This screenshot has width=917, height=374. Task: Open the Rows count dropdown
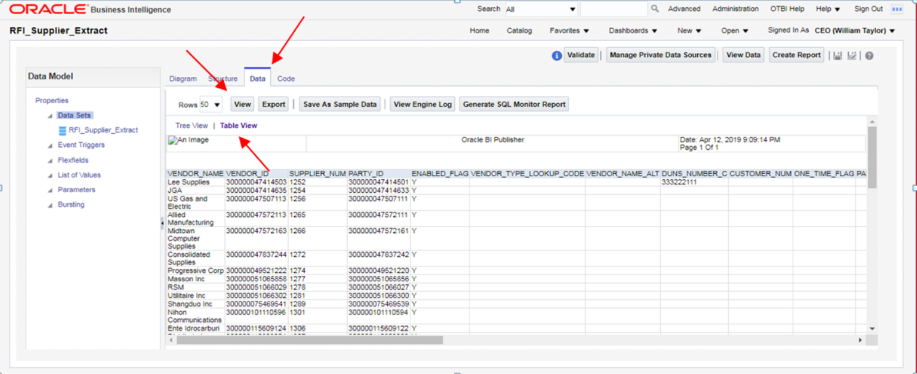210,104
